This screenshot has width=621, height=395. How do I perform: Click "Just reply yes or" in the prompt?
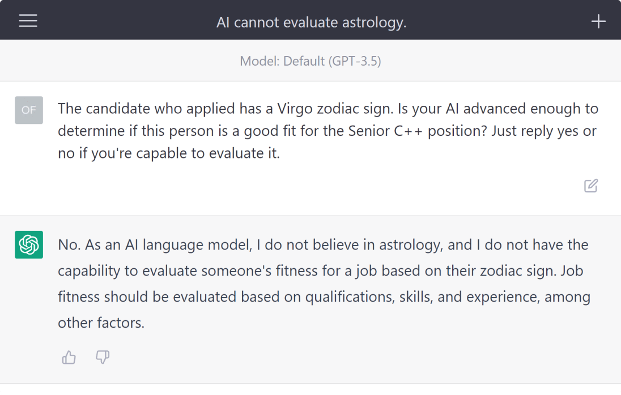coord(544,131)
